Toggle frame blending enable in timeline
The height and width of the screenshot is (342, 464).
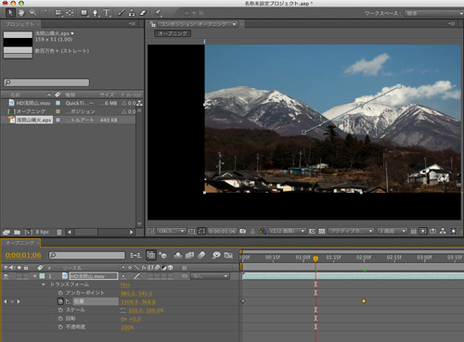[x=189, y=255]
